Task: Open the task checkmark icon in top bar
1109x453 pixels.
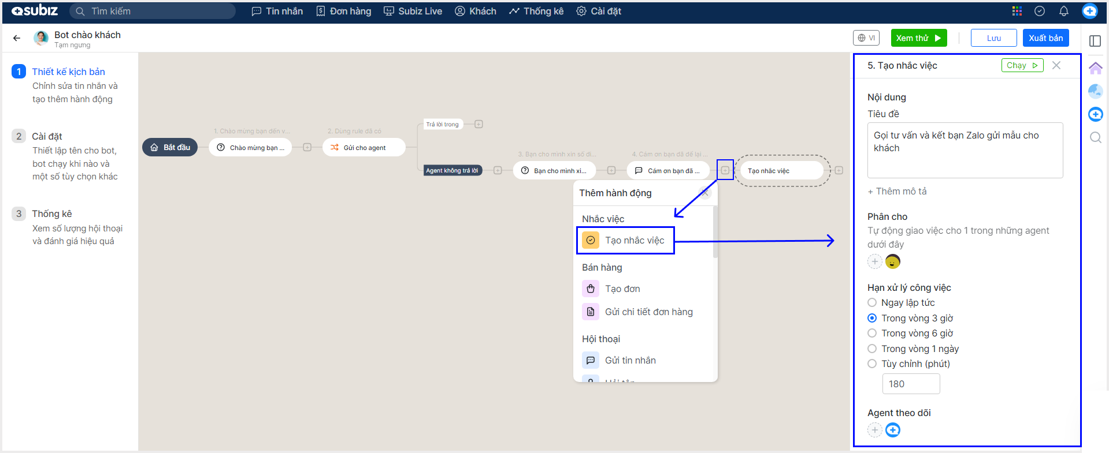Action: pos(1040,11)
